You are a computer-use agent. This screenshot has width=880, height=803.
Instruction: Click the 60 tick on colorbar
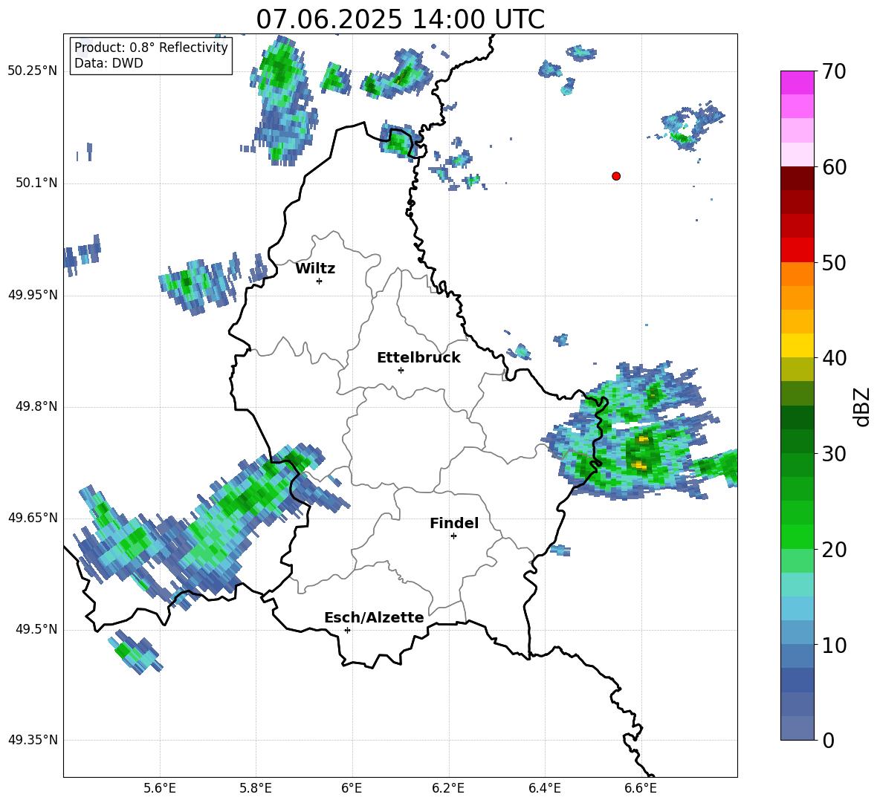834,167
